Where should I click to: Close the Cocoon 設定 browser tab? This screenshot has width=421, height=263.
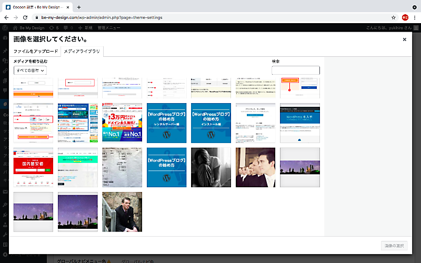point(68,7)
